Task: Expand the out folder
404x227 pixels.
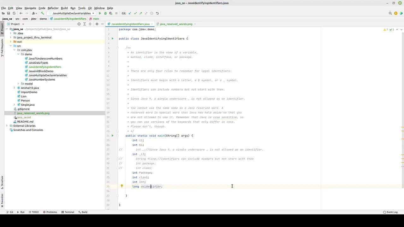Action: (x=10, y=42)
